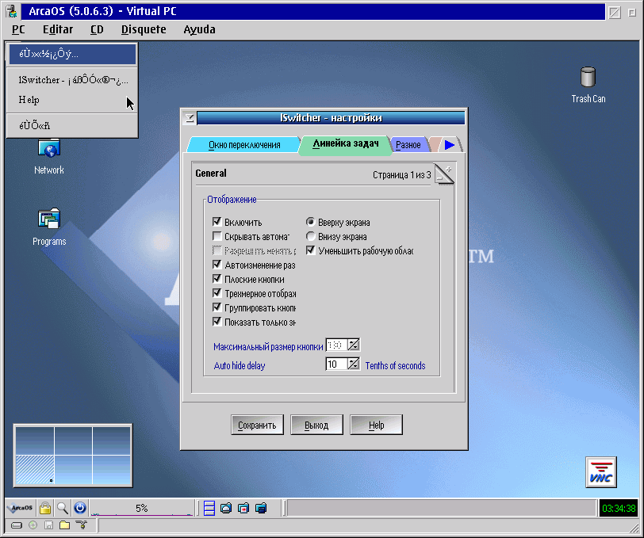Select the Внизу экрана radio button
The image size is (644, 538).
[311, 236]
